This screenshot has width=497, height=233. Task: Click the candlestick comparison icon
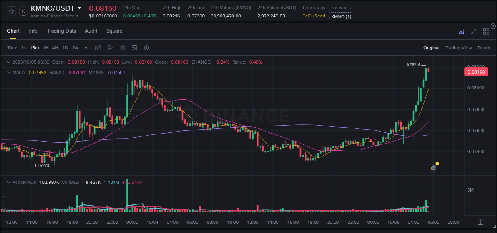point(122,48)
